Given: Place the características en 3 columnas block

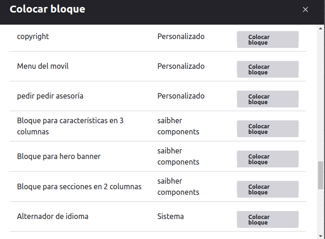Looking at the screenshot, I should pyautogui.click(x=267, y=129).
